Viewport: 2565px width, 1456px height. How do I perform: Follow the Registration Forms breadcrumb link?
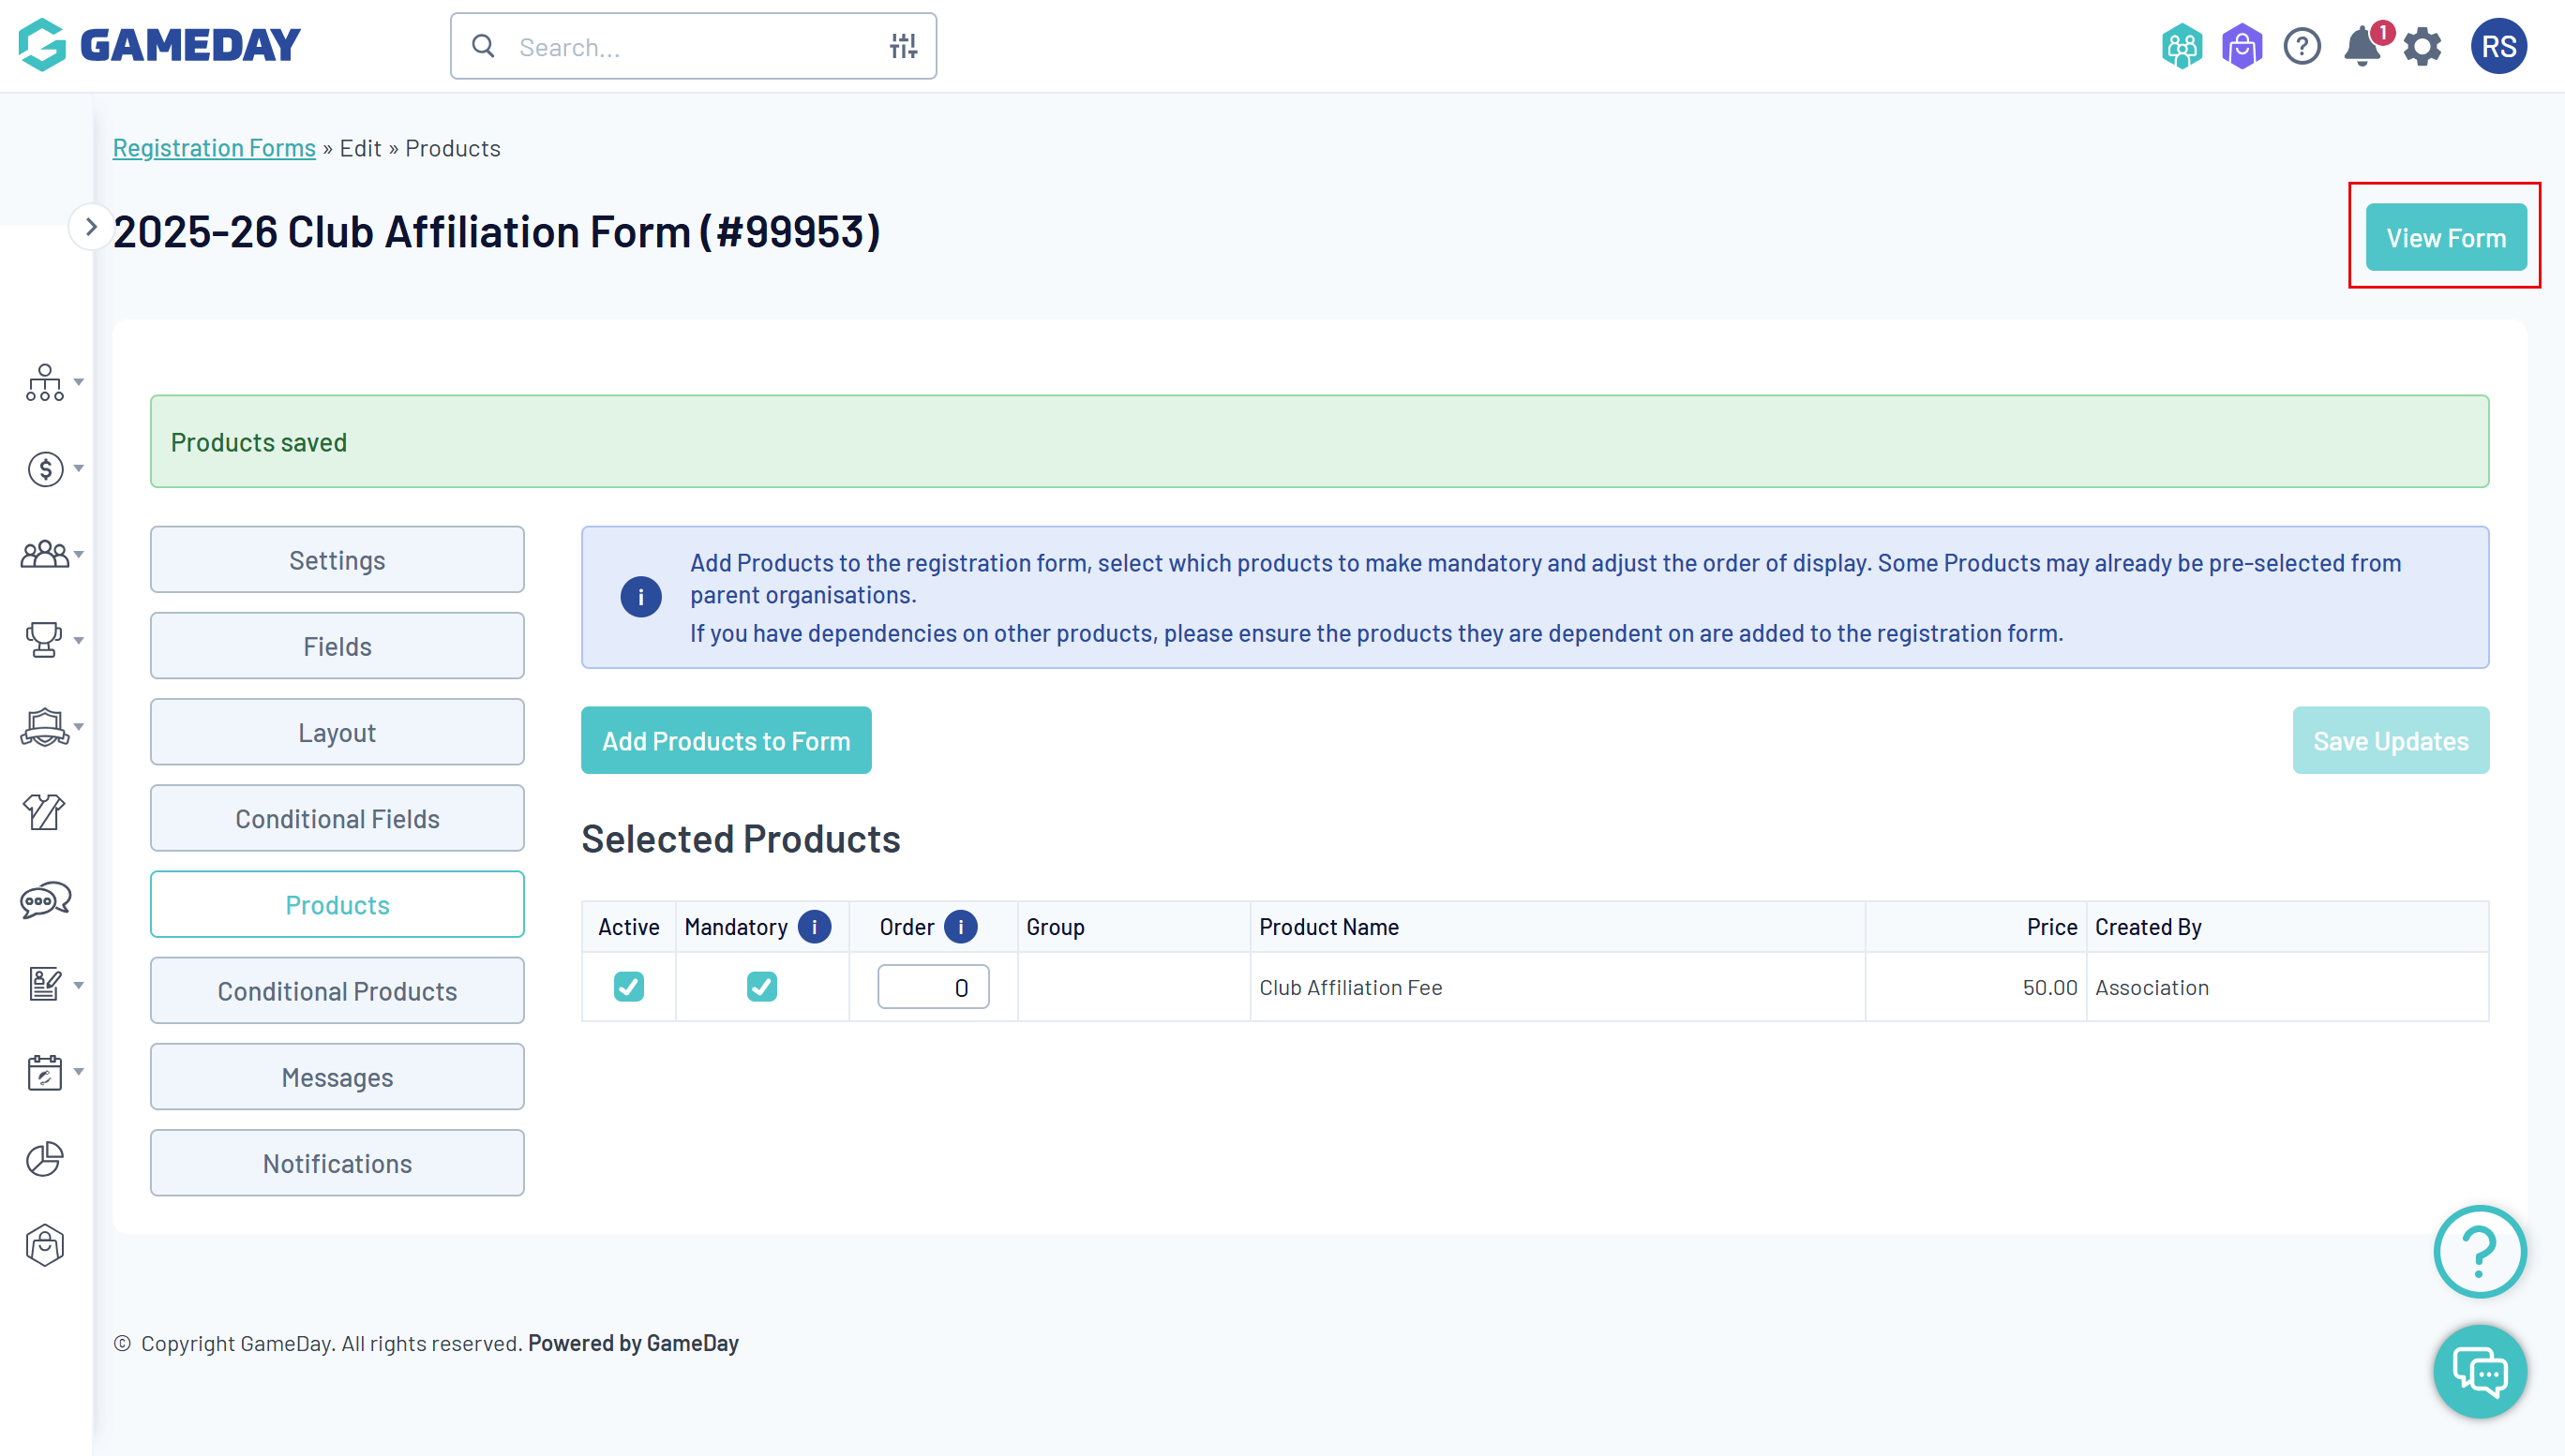coord(214,148)
